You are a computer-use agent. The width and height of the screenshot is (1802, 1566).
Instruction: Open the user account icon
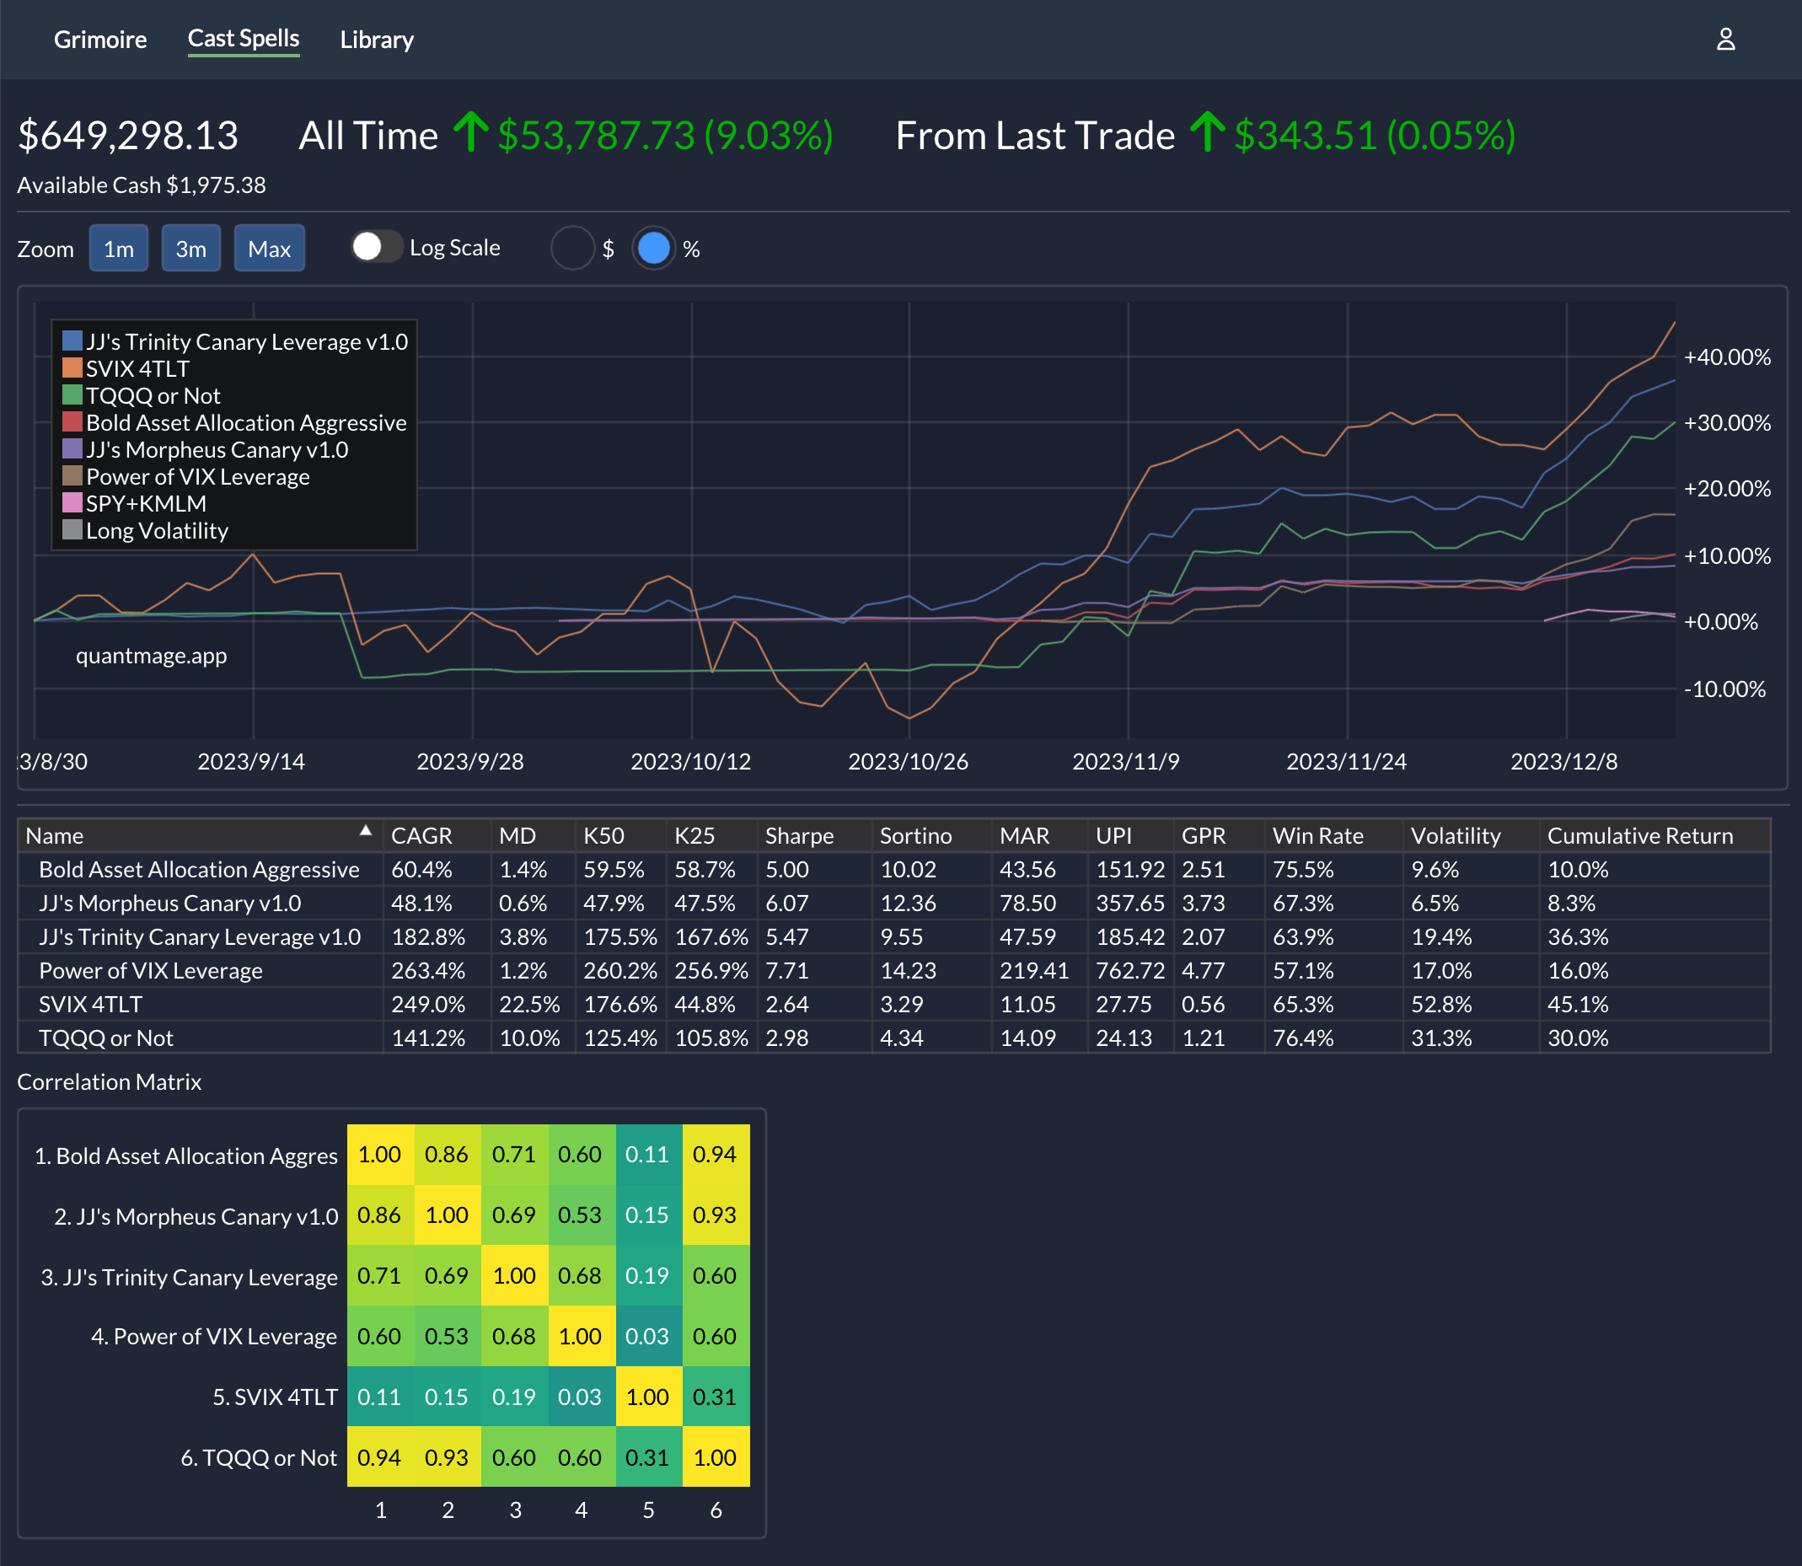click(x=1725, y=40)
